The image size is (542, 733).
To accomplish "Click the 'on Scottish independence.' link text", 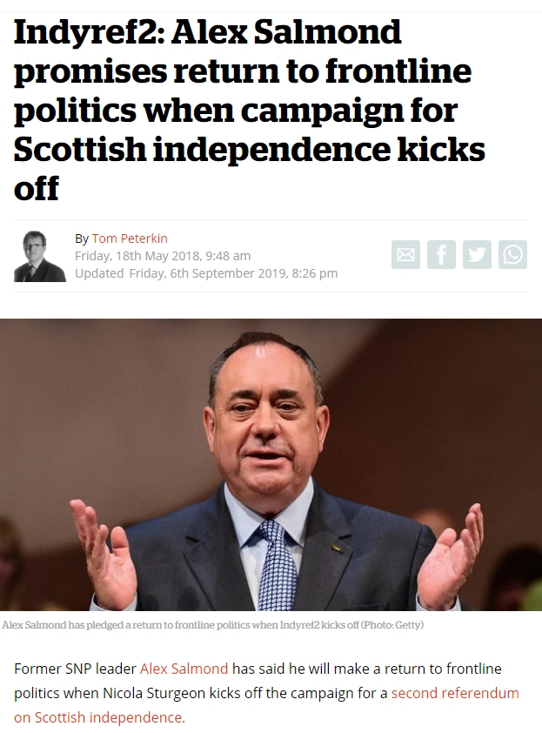I will [x=99, y=717].
